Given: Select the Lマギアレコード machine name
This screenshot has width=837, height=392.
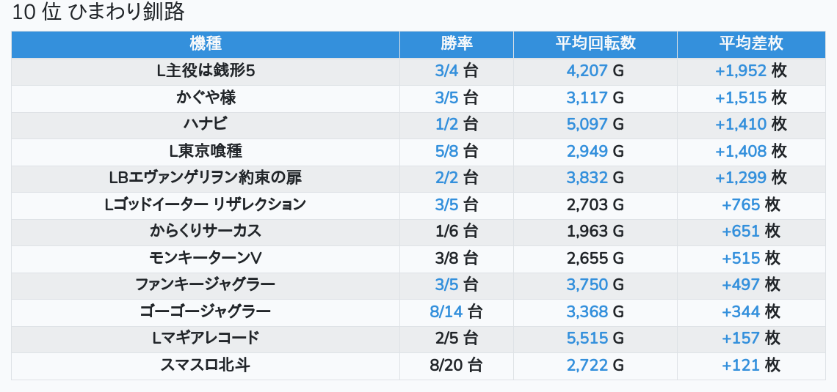Looking at the screenshot, I should click(x=206, y=339).
